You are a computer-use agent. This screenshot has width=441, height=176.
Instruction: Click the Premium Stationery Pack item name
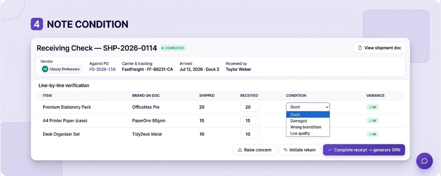click(67, 107)
